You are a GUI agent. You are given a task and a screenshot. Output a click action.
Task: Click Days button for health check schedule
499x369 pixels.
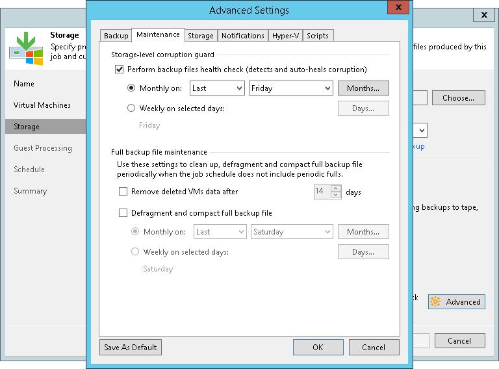click(363, 108)
